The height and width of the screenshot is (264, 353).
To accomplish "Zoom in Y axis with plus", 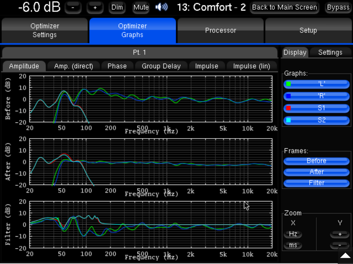I will [340, 234].
